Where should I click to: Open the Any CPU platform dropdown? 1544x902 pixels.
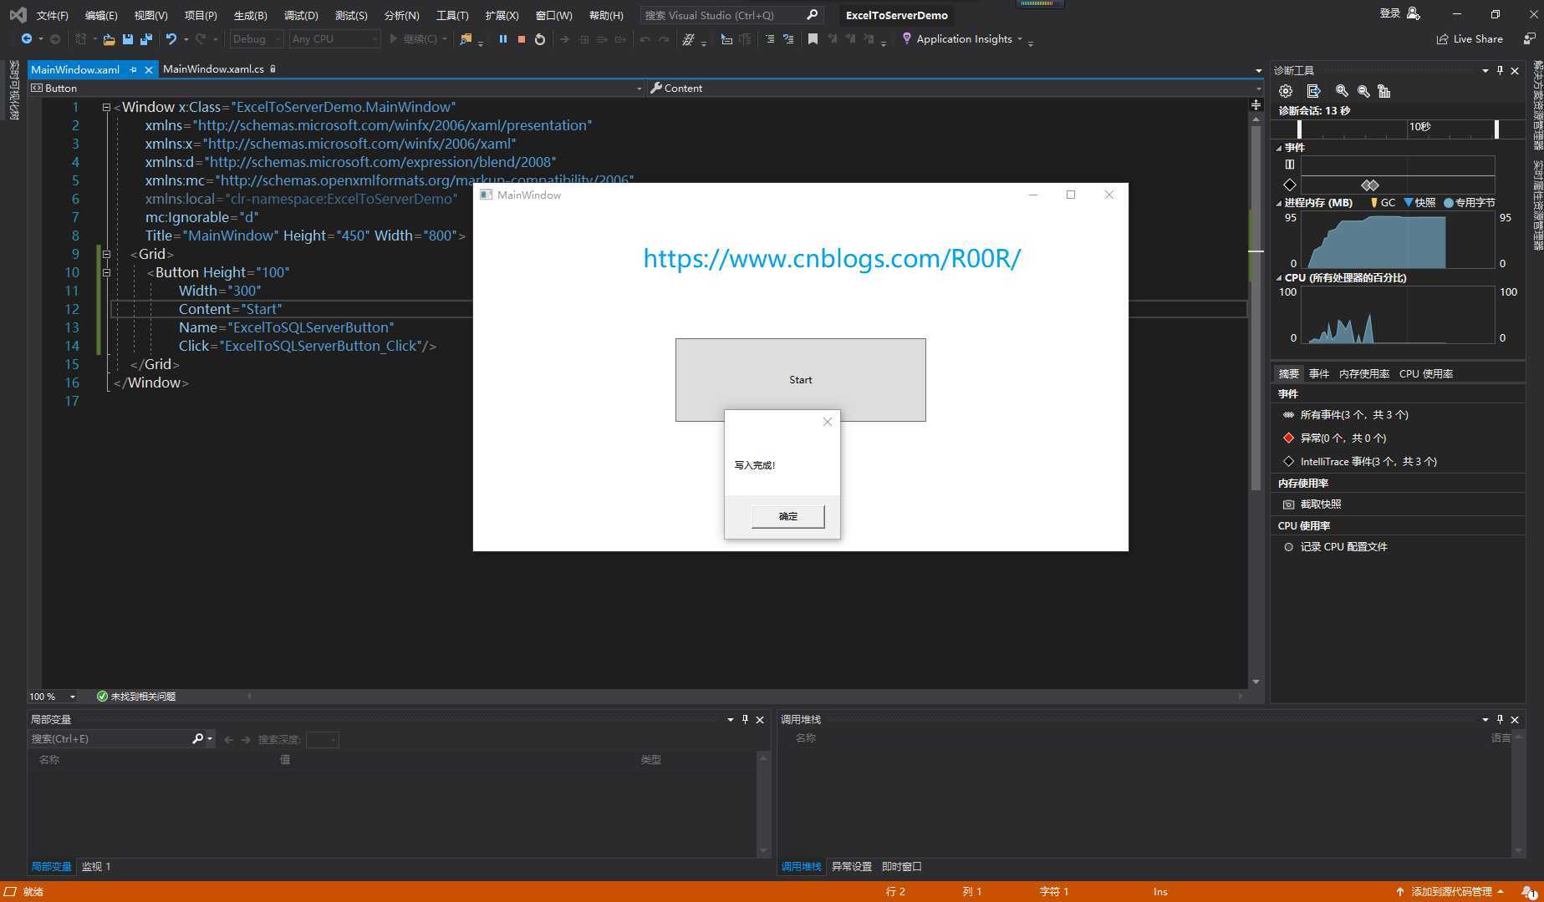(x=334, y=39)
